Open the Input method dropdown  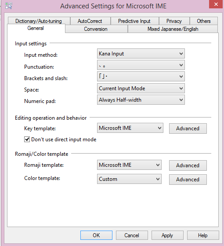[x=141, y=54]
